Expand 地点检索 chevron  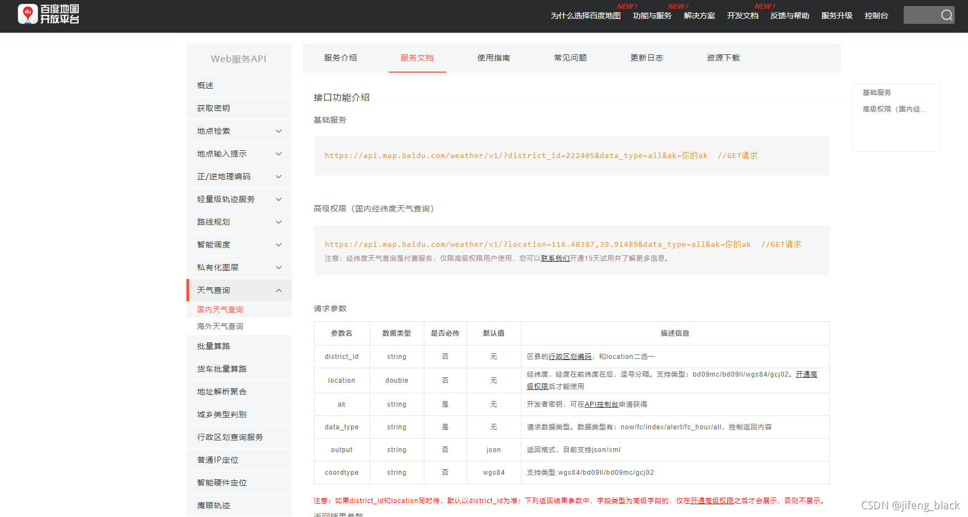coord(278,131)
